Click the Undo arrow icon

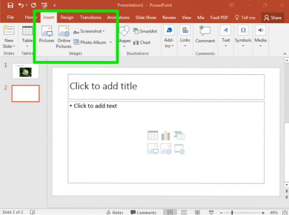click(x=21, y=5)
